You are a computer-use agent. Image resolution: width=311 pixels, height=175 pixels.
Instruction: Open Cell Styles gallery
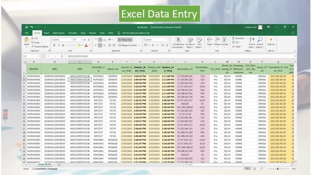point(199,42)
